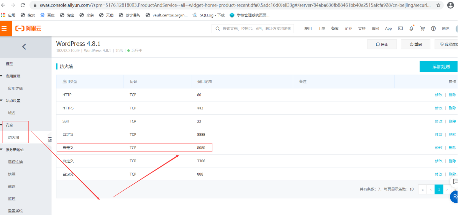Viewport: 461px width, 215px height.
Task: Click the Aliyun logo
Action: tap(28, 29)
